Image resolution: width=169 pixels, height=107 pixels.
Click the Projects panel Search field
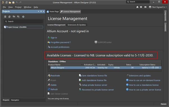[23, 21]
